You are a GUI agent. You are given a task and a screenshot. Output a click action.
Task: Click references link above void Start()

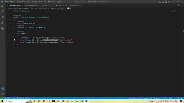[x=20, y=32]
